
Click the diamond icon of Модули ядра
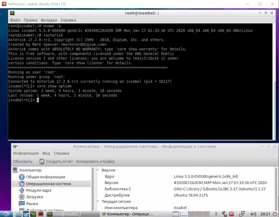(x=22, y=190)
